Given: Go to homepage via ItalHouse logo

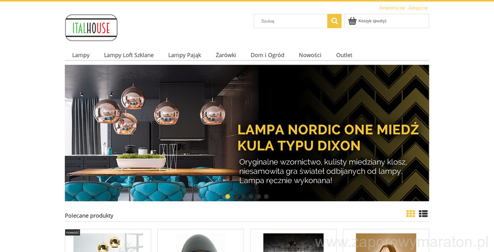Looking at the screenshot, I should click(x=91, y=28).
